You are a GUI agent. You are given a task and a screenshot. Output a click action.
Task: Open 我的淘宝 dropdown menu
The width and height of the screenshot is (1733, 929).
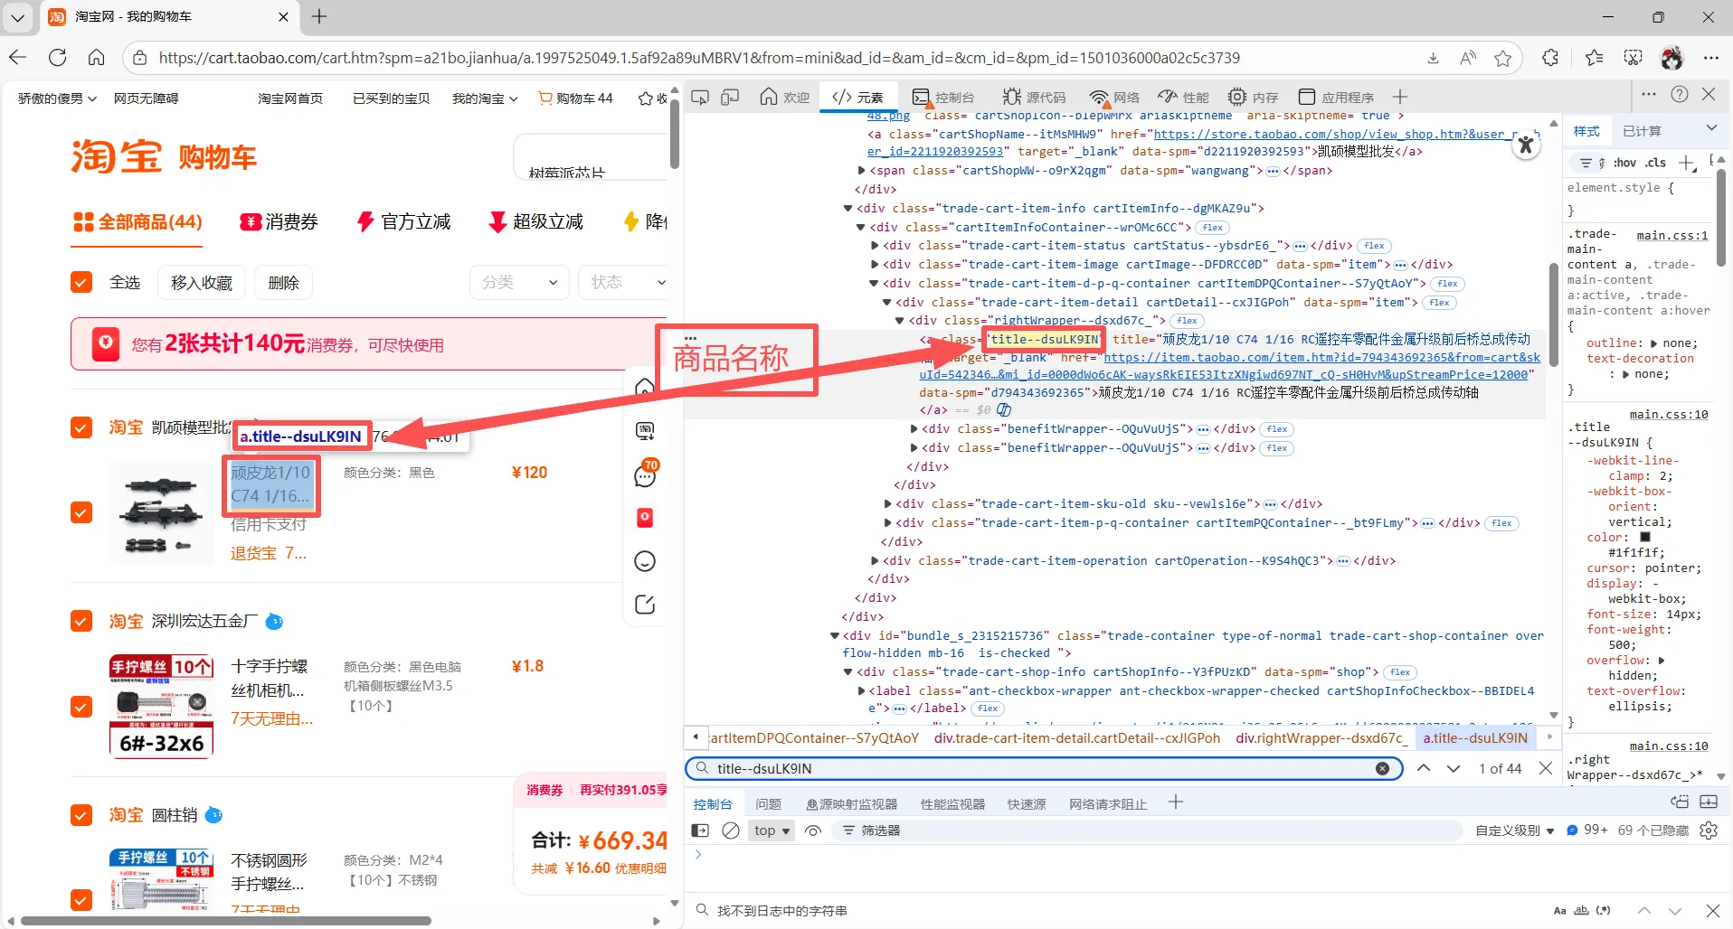[x=485, y=99]
